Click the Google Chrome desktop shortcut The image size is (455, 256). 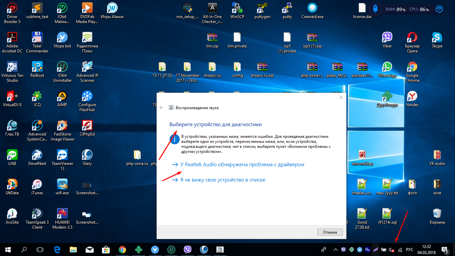click(x=412, y=72)
